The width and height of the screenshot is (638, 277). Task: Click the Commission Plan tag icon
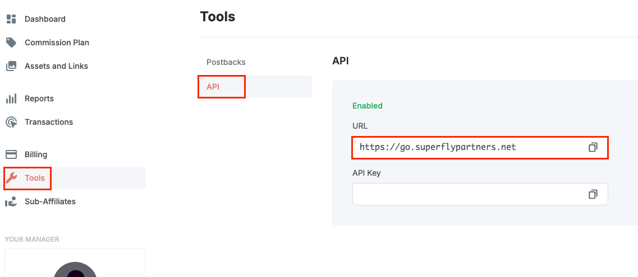[x=11, y=43]
